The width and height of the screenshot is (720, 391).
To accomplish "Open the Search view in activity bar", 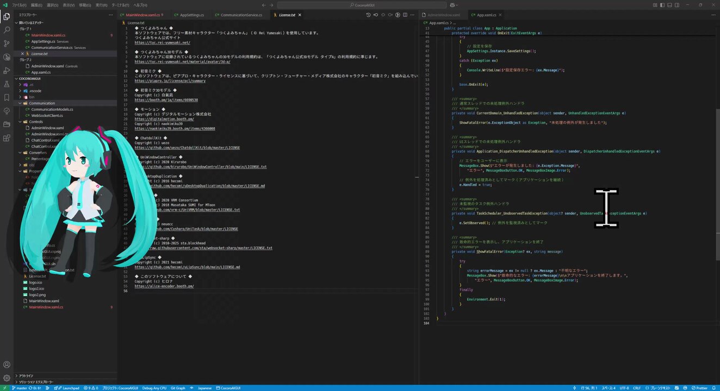I will coord(7,30).
